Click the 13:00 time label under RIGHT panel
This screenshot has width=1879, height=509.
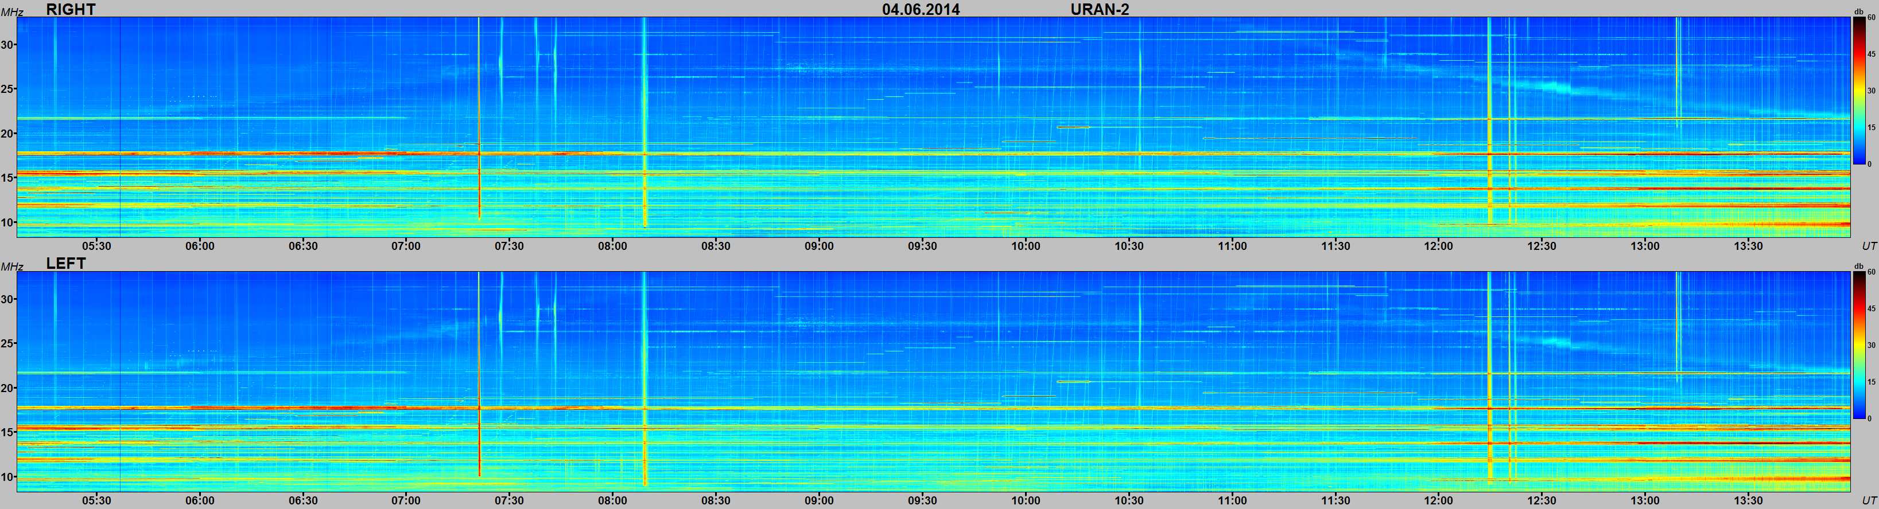click(1645, 246)
